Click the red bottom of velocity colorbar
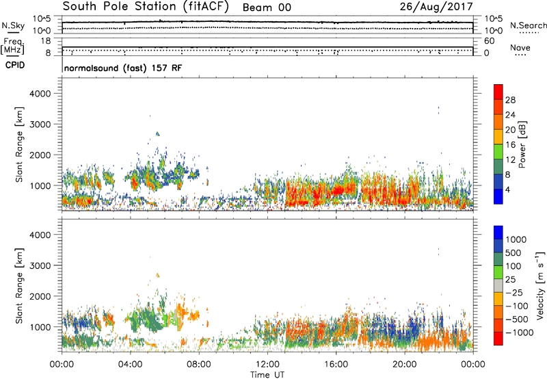 coord(498,339)
